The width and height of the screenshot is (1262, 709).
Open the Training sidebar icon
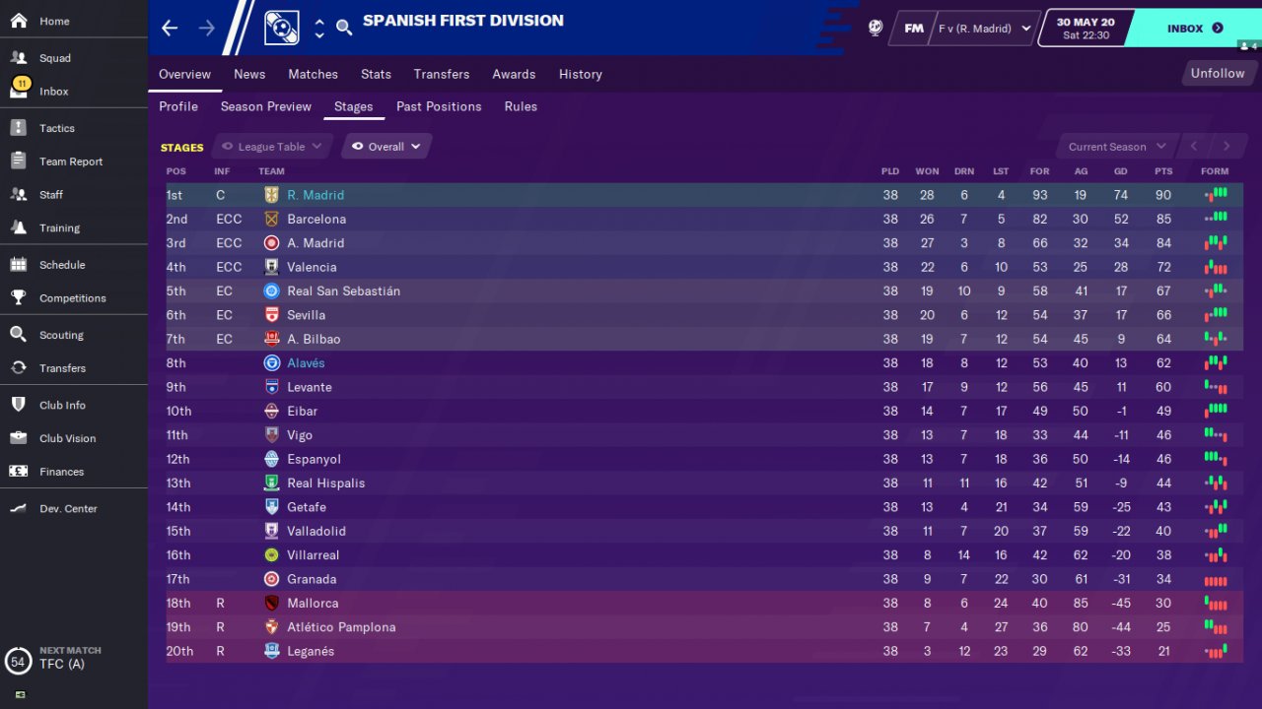coord(19,227)
